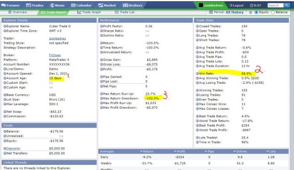Open the FXOpen broker link
294x170 pixels.
[x=55, y=55]
